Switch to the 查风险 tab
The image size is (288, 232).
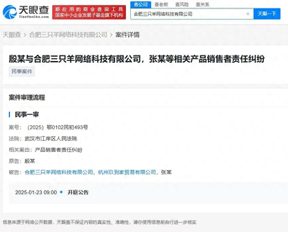coord(182,4)
